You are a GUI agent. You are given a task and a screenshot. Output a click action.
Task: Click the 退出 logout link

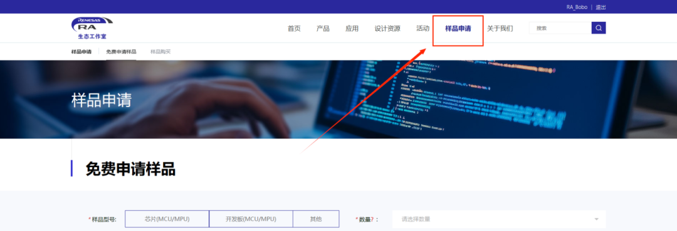coord(601,8)
